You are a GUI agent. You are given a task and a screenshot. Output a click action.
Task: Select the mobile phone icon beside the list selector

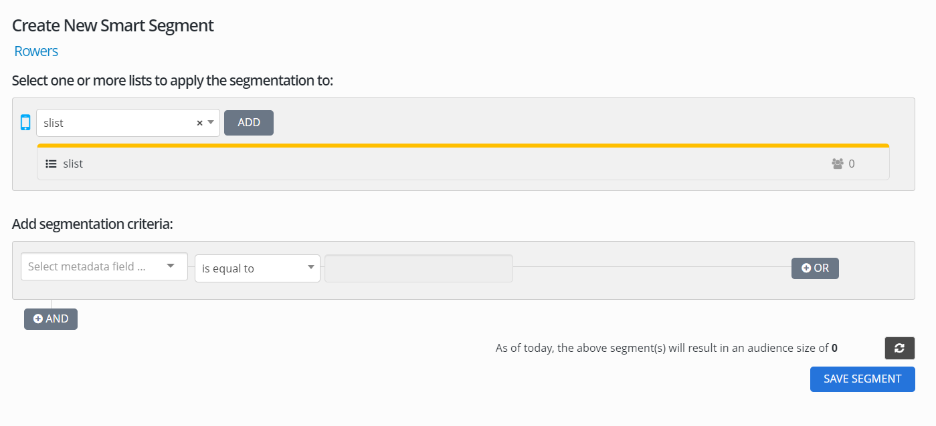[x=25, y=122]
